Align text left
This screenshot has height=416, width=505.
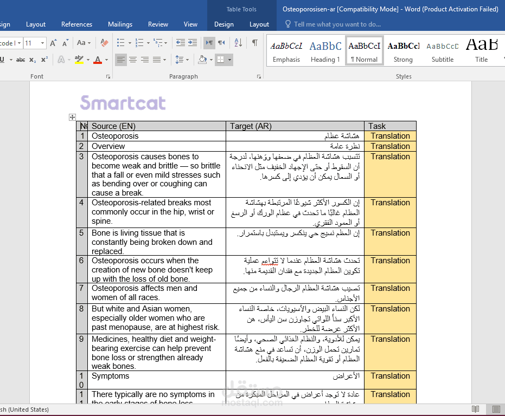121,60
